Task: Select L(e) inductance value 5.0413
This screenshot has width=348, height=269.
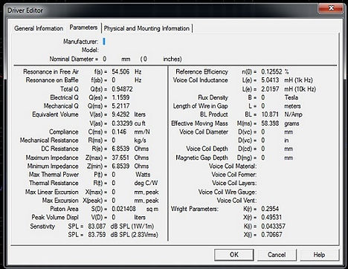Action: pyautogui.click(x=270, y=80)
